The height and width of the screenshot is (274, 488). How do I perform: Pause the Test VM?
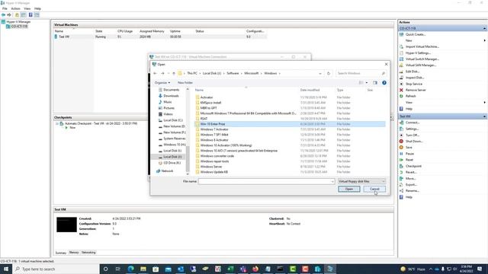tap(409, 154)
